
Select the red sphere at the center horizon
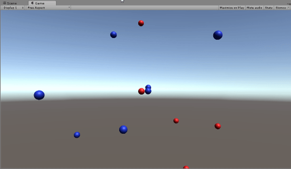pyautogui.click(x=141, y=91)
